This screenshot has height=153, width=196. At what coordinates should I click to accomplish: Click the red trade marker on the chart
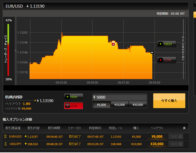click(x=113, y=44)
